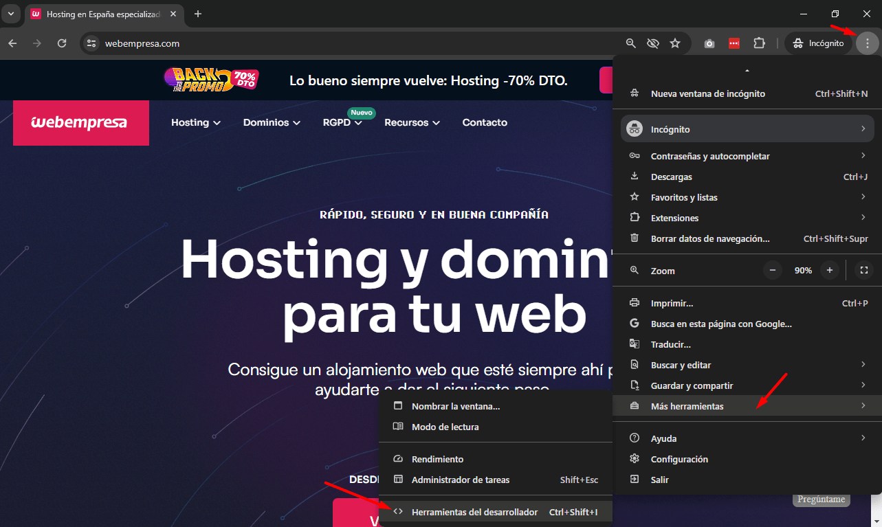Select Traducir menu entry
This screenshot has height=527, width=882.
[747, 344]
